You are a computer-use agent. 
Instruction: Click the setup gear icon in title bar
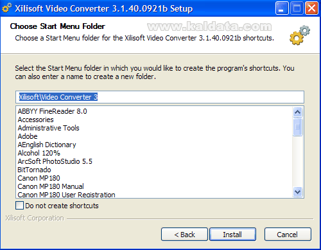(6, 8)
